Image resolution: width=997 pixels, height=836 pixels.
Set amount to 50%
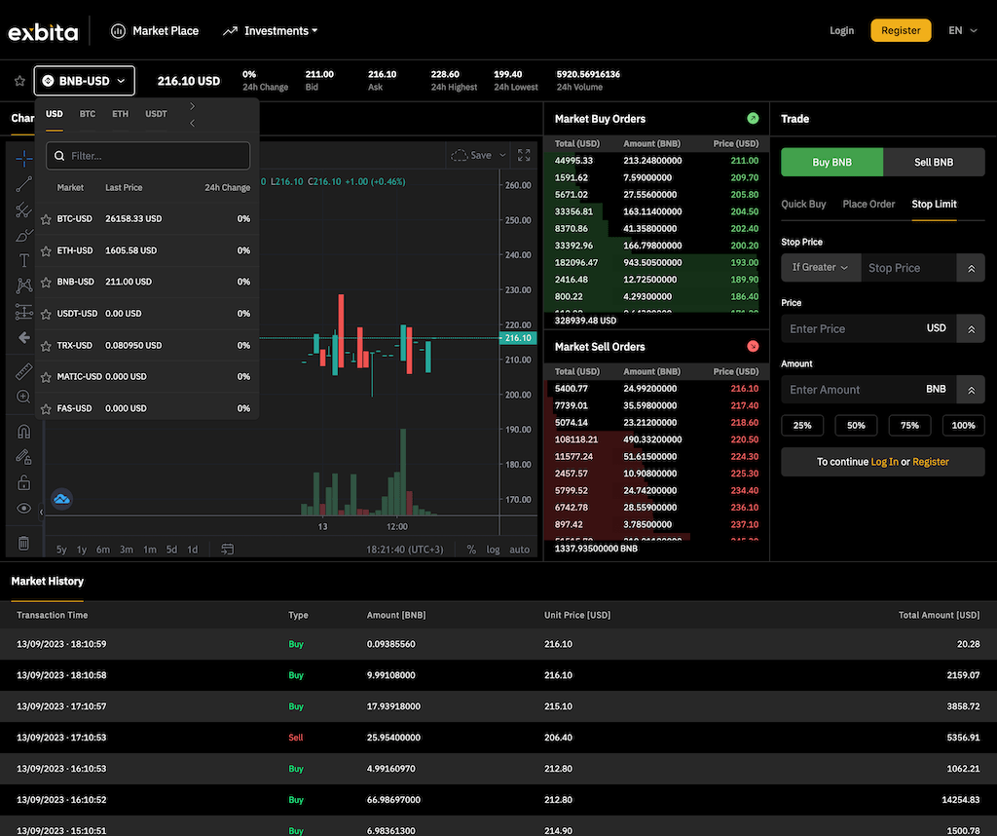click(x=856, y=426)
